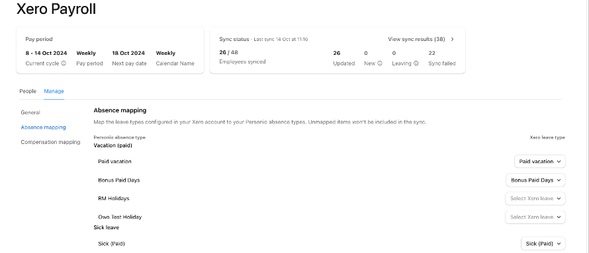Click the 'Last sync 14 Oct at 11:16' text
Image resolution: width=589 pixels, height=253 pixels.
pyautogui.click(x=281, y=39)
